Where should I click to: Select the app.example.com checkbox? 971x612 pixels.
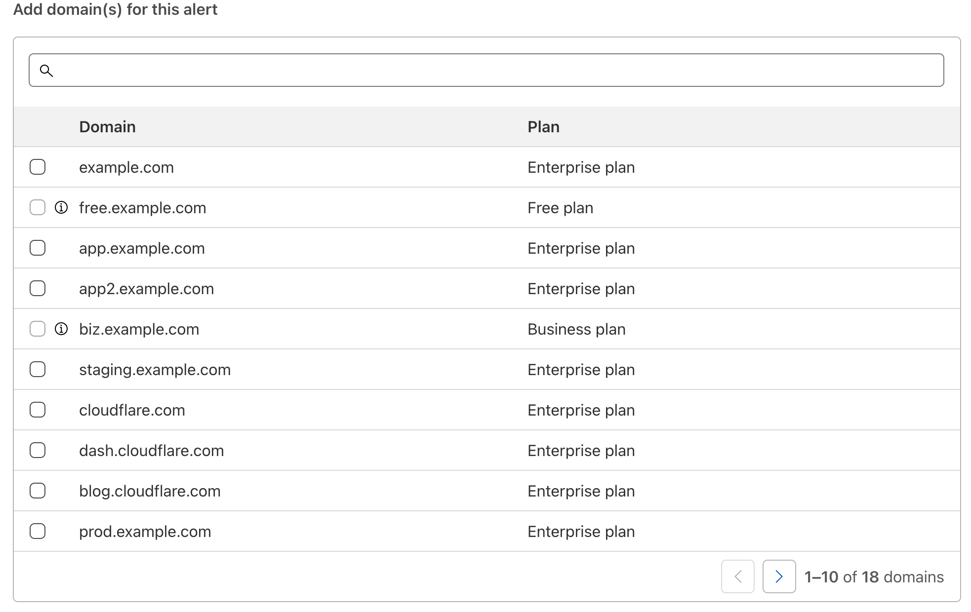pyautogui.click(x=38, y=248)
